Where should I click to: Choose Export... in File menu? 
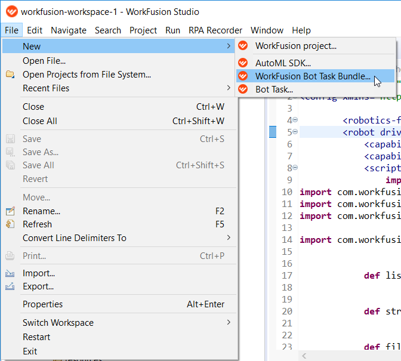(x=119, y=286)
